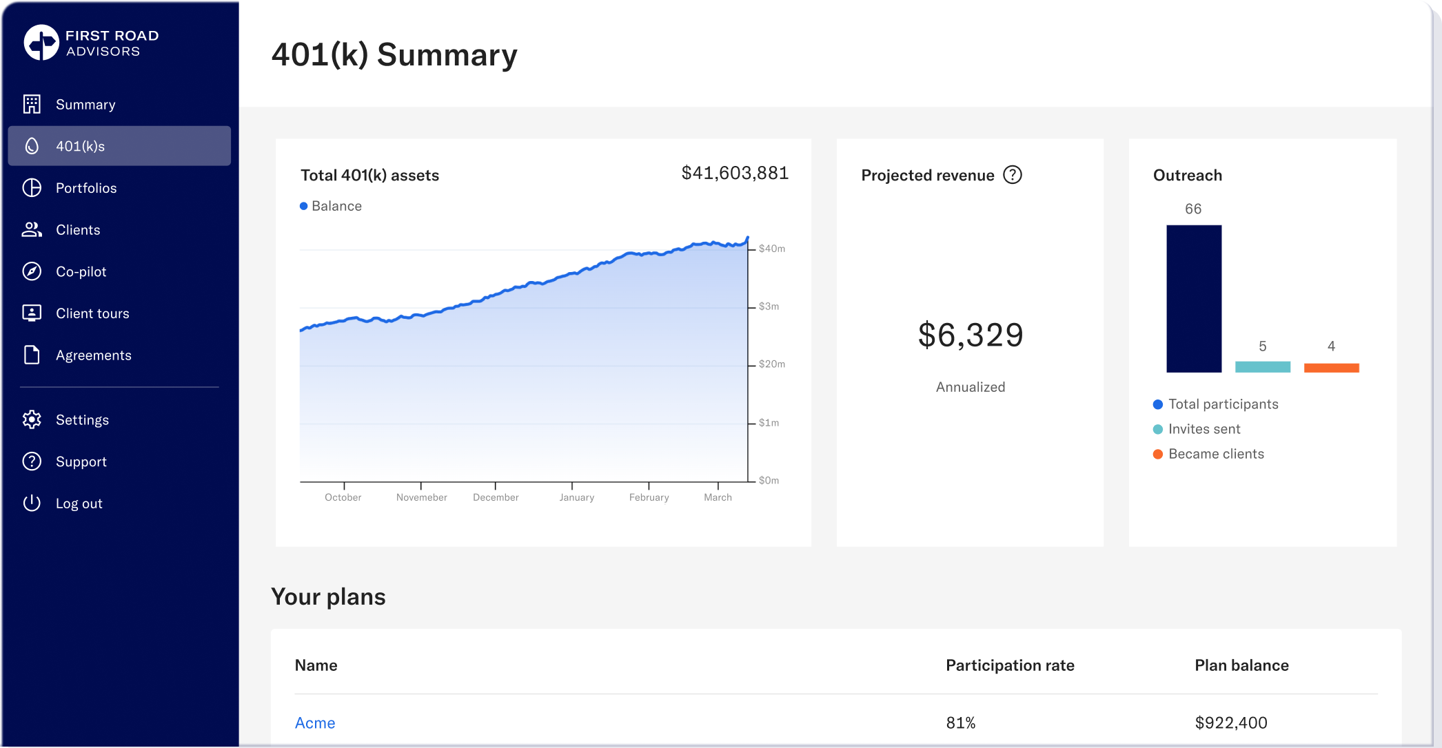Click the First Road Advisors logo

tap(92, 43)
